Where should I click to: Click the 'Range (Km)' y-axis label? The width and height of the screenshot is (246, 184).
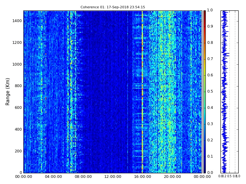point(7,92)
